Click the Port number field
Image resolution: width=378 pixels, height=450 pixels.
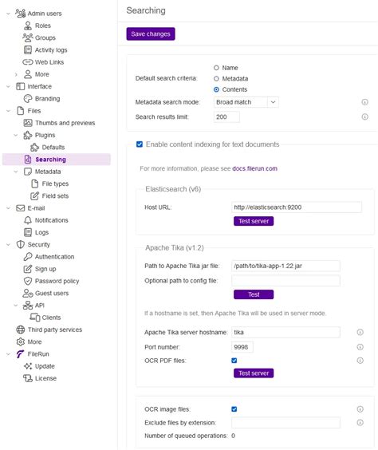[x=242, y=347]
